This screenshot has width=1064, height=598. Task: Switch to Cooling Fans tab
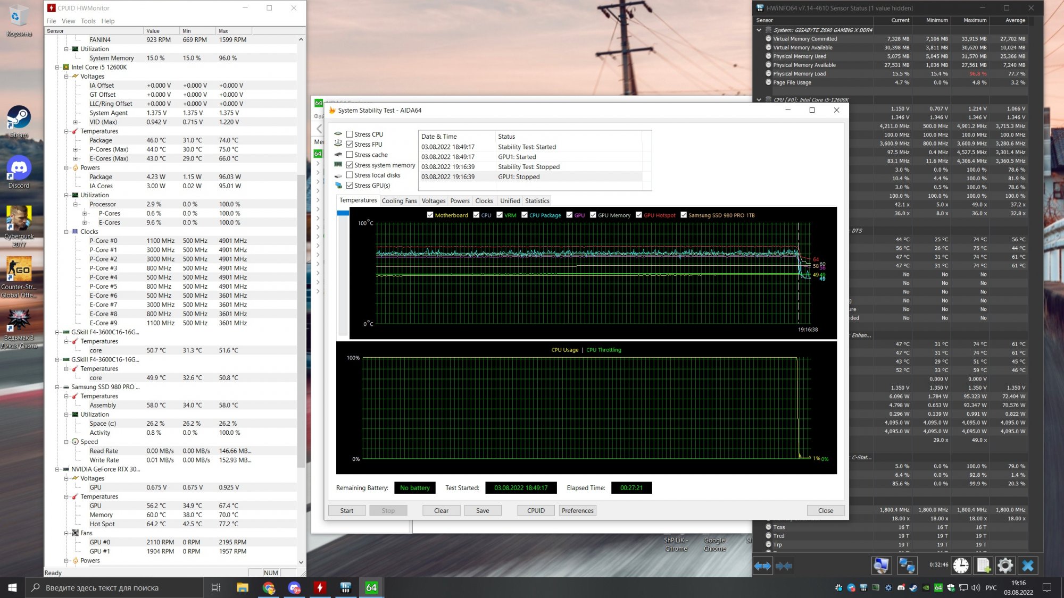399,201
